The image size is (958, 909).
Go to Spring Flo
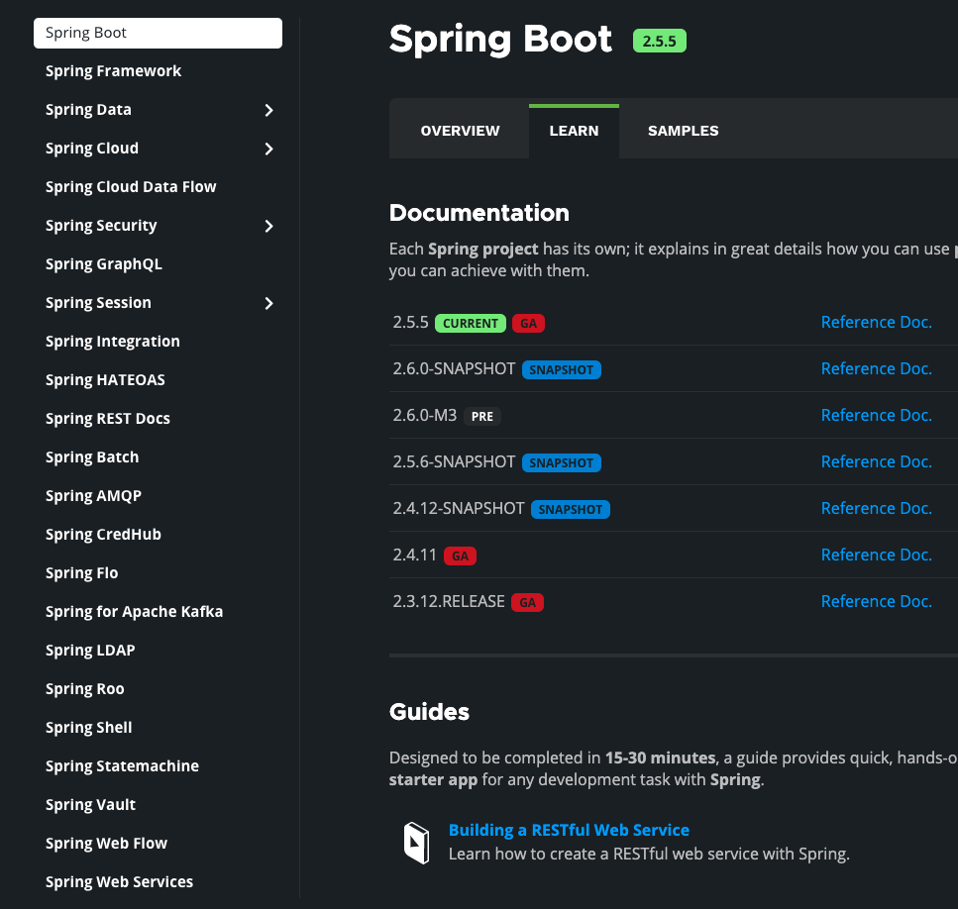pos(81,572)
